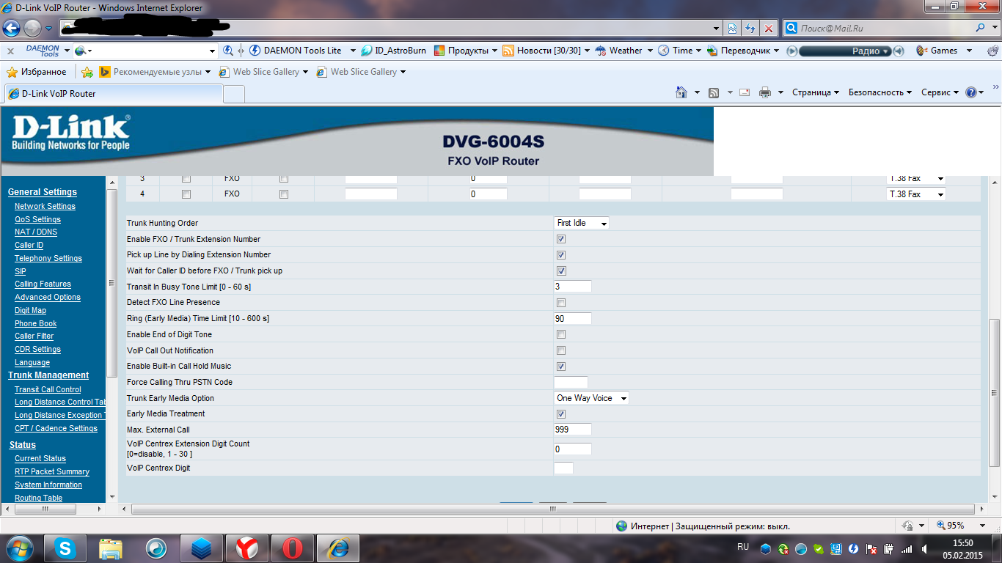Enable Detect FXO Line Presence checkbox
1002x563 pixels.
click(x=561, y=303)
